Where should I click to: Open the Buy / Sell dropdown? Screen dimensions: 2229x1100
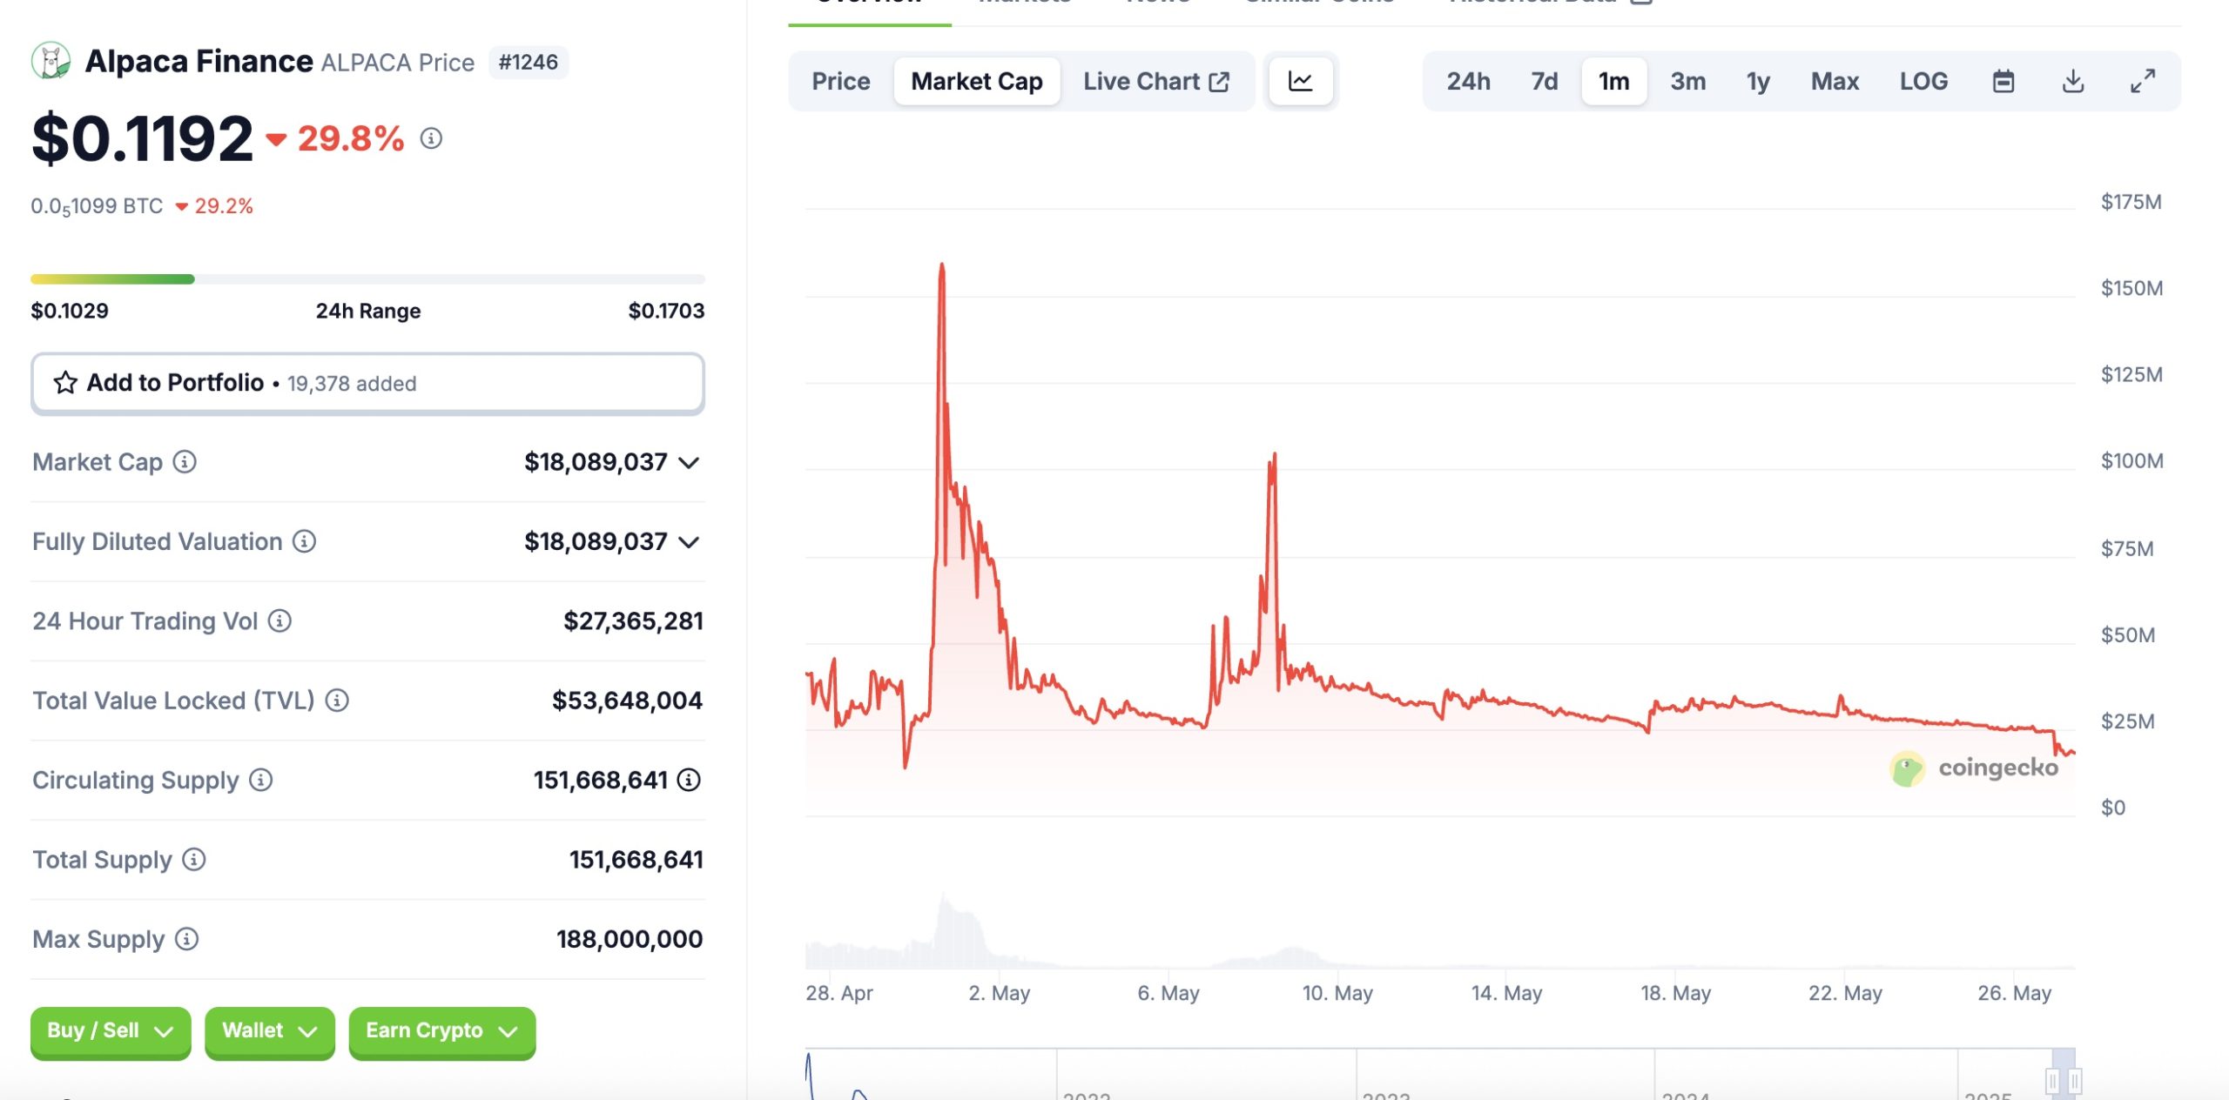[x=111, y=1031]
